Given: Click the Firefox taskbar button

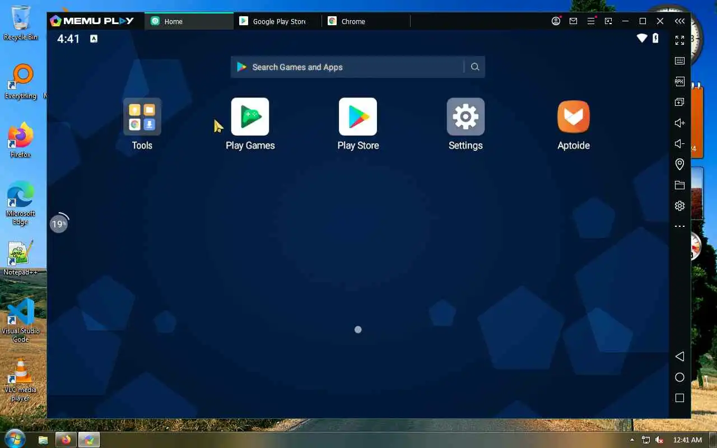Looking at the screenshot, I should (66, 440).
